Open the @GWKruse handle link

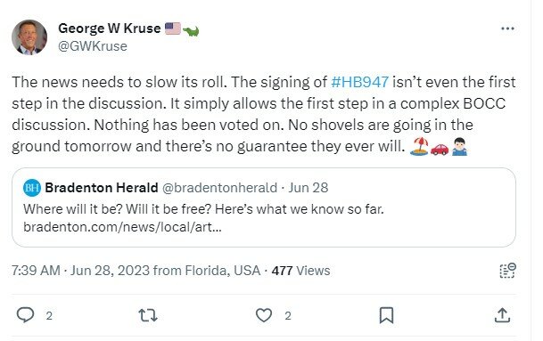pos(93,46)
